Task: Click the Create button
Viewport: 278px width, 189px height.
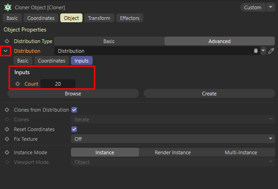Action: pyautogui.click(x=209, y=94)
